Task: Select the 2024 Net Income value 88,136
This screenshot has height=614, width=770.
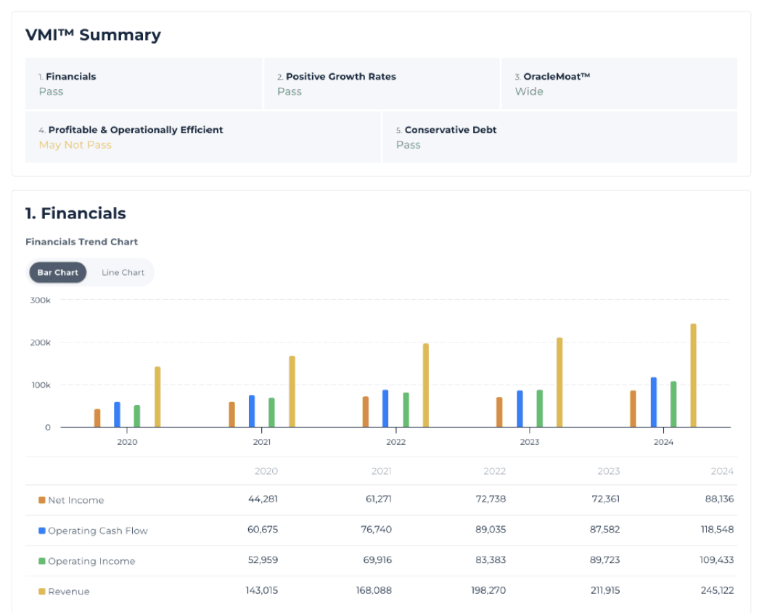Action: [x=718, y=499]
